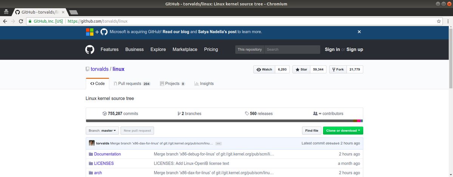
Task: Click the 6,293 watchers count
Action: click(x=282, y=69)
